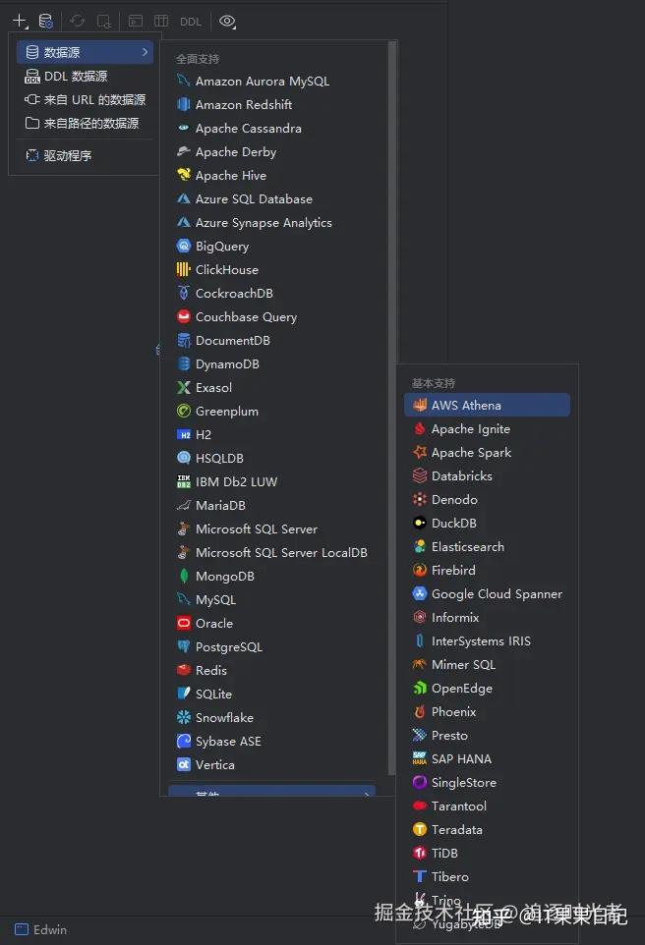Click the H2 database icon
This screenshot has height=945, width=645.
[184, 434]
